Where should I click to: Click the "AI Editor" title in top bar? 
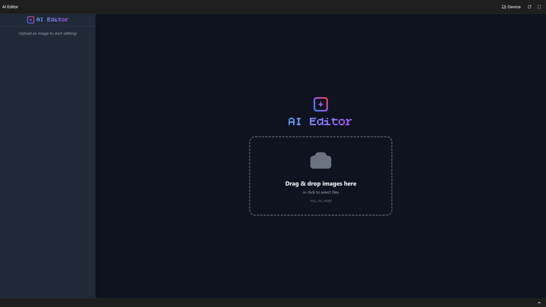(10, 7)
